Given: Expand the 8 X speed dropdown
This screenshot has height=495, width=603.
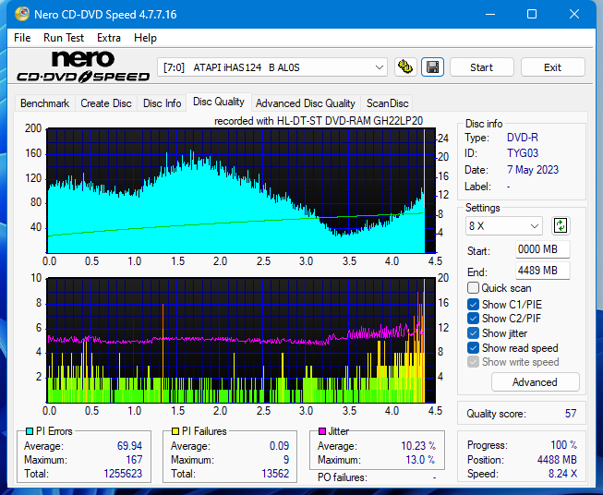Looking at the screenshot, I should pos(504,225).
